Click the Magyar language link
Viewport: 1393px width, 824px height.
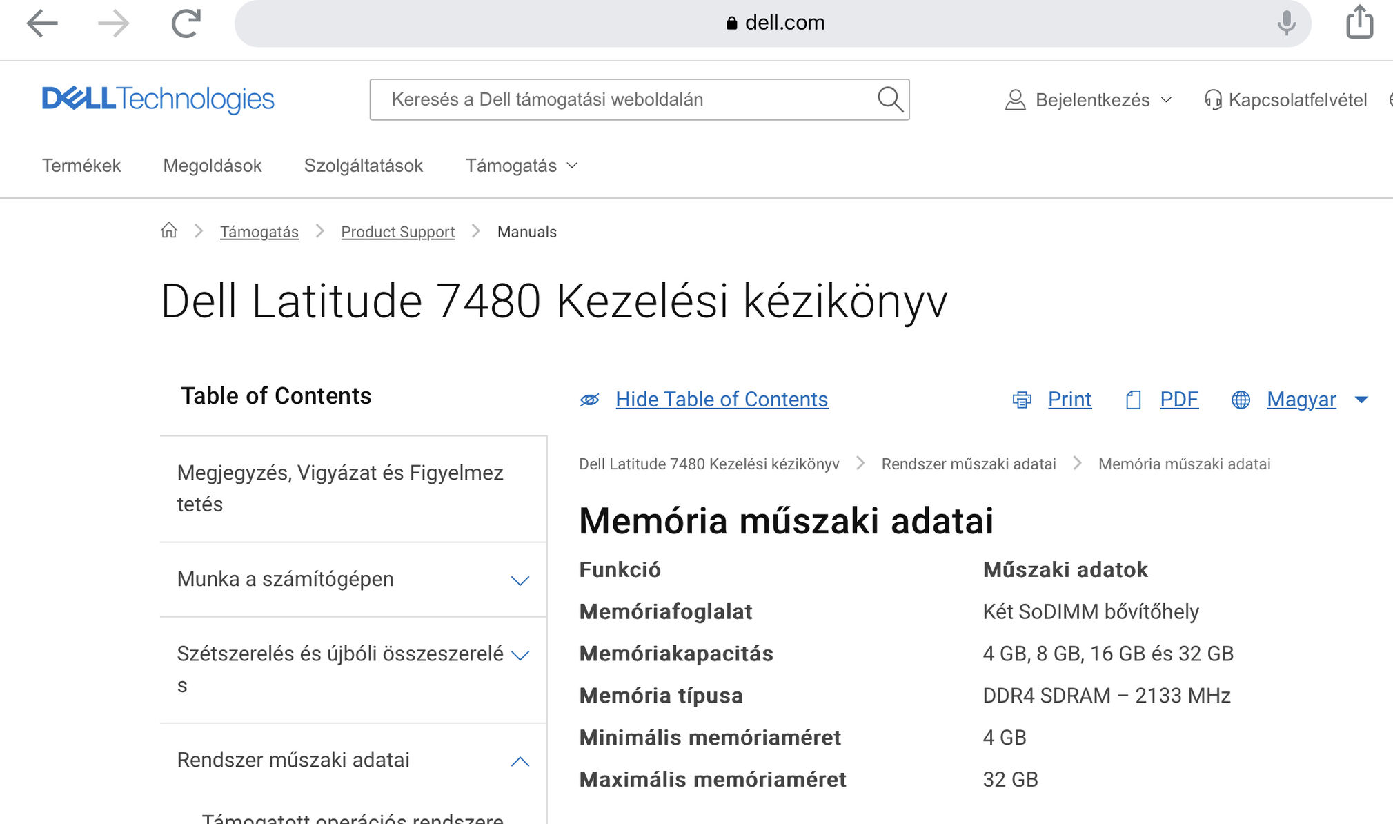click(x=1301, y=400)
